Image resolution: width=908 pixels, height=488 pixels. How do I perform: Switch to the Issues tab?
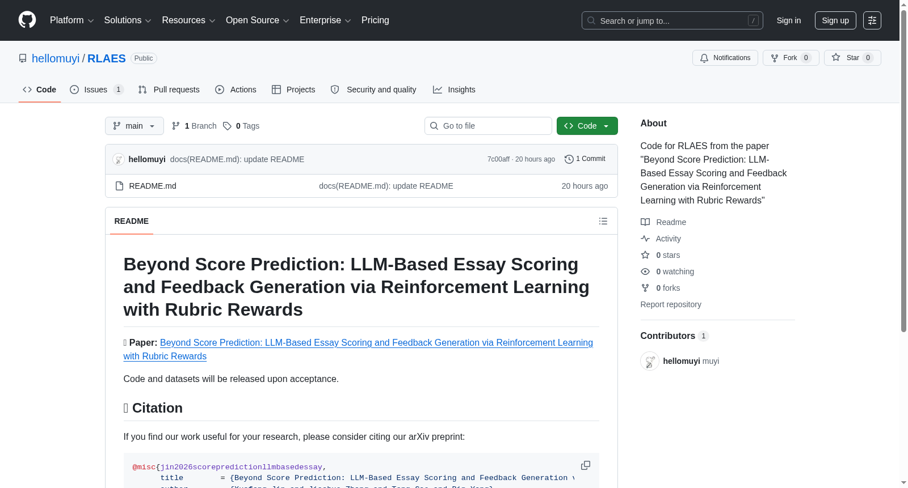[x=96, y=90]
